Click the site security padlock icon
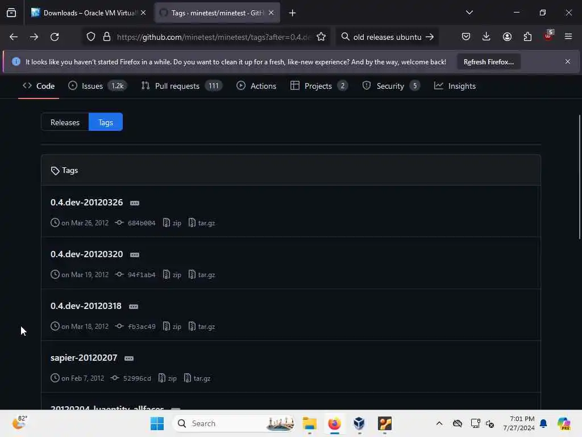Viewport: 582px width, 437px height. pyautogui.click(x=107, y=37)
